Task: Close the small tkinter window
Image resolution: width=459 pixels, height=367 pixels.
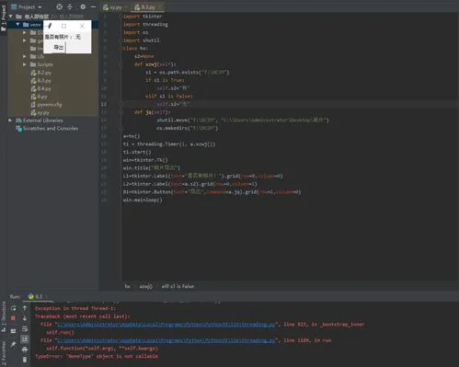Action: pos(82,26)
